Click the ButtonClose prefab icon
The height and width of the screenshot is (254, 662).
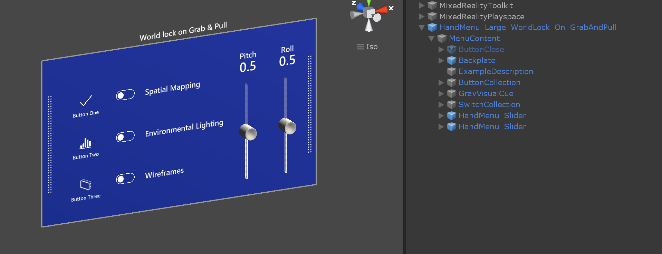pos(452,50)
